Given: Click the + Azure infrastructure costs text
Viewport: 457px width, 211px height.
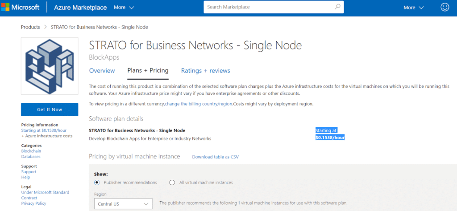Looking at the screenshot, I should (x=47, y=136).
